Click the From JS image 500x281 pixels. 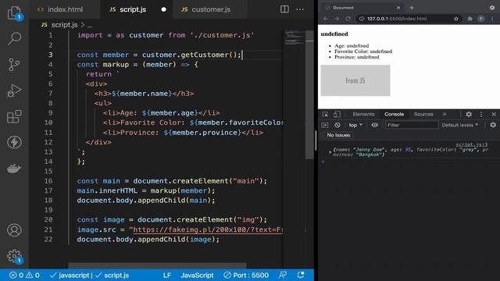point(355,80)
